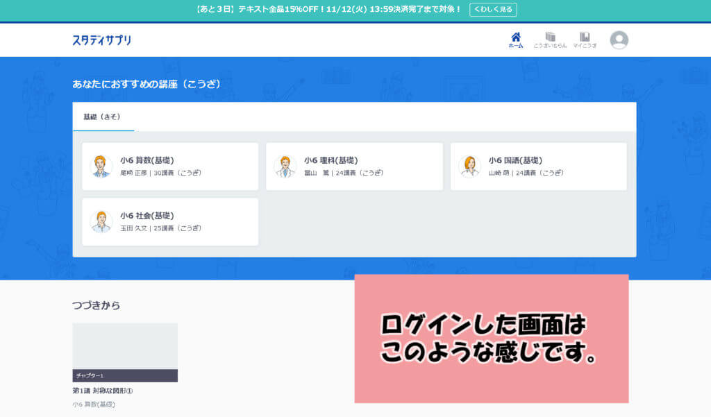Switch to the 基礎（きそ） tab

[x=103, y=117]
